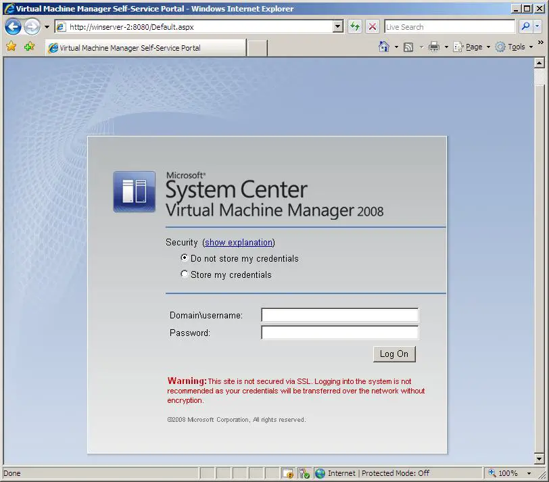Viewport: 549px width, 482px height.
Task: Click the phishing filter status icon
Action: [304, 473]
